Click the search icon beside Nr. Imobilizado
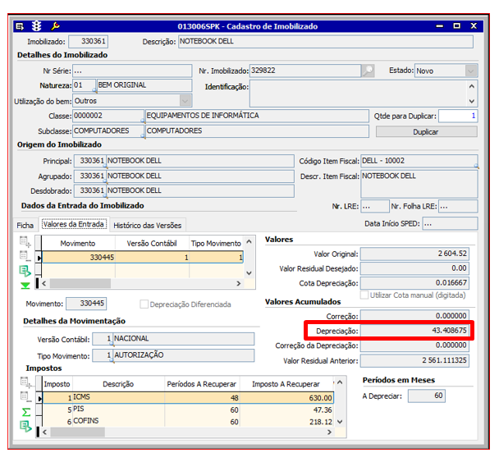This screenshot has width=499, height=453. (x=369, y=71)
